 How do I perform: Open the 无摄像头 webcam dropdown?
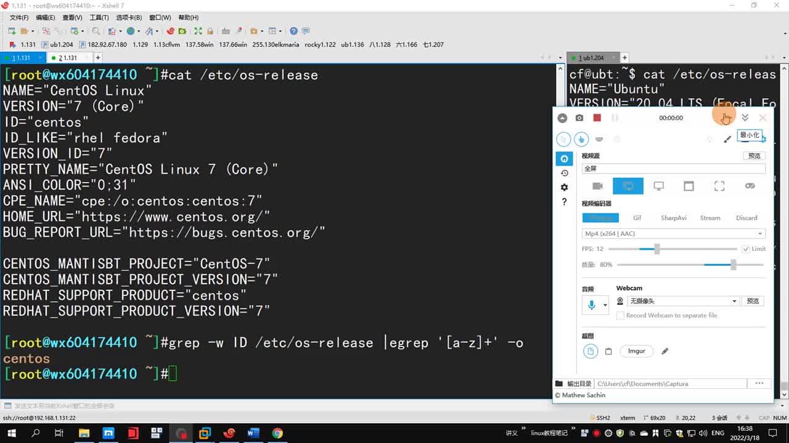click(683, 301)
